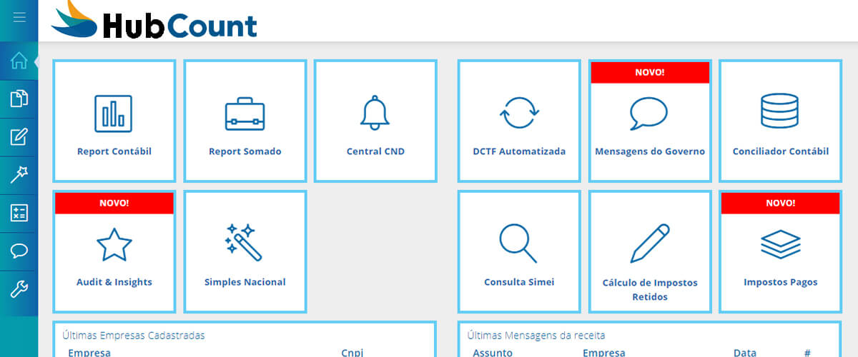Screen dimensions: 858x357
Task: Open the Conciliador Contábil label
Action: pyautogui.click(x=781, y=151)
